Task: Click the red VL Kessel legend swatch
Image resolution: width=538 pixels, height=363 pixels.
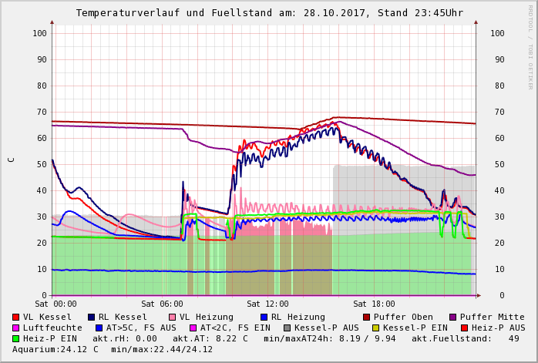Action: pyautogui.click(x=16, y=317)
